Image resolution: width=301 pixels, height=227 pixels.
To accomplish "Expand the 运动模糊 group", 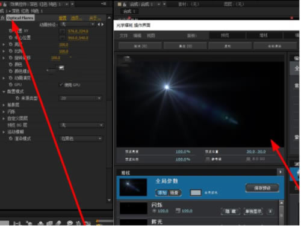I will pos(4,132).
